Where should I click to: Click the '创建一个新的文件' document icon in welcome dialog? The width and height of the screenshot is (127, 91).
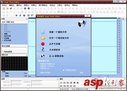pyautogui.click(x=43, y=32)
